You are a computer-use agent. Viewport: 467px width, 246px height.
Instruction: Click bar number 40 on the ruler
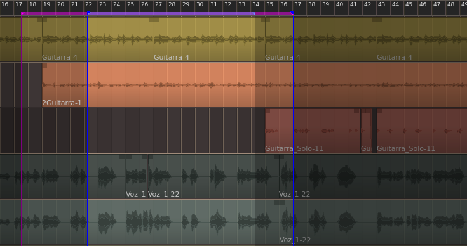[339, 4]
